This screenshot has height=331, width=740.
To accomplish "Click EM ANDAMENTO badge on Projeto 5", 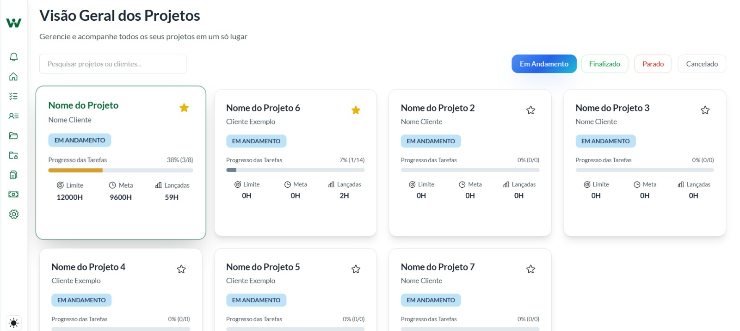I will [256, 300].
